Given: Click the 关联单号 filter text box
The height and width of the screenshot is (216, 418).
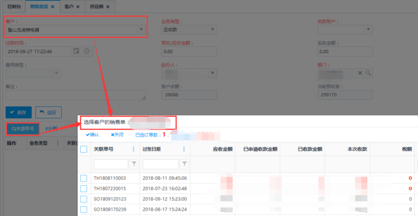Looking at the screenshot, I should 111,164.
